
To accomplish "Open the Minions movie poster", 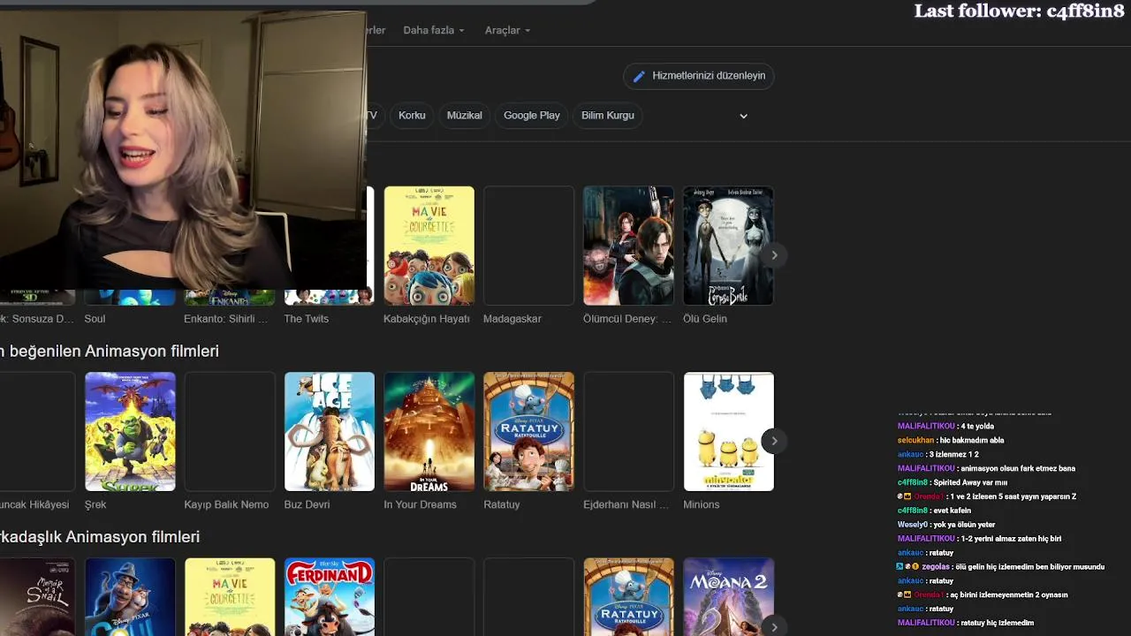I will (728, 431).
